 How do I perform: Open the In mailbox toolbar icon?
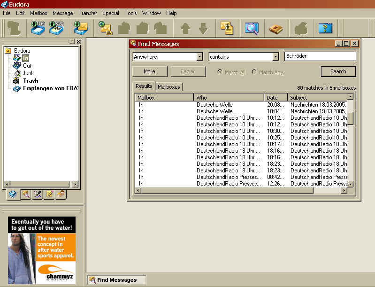38,29
